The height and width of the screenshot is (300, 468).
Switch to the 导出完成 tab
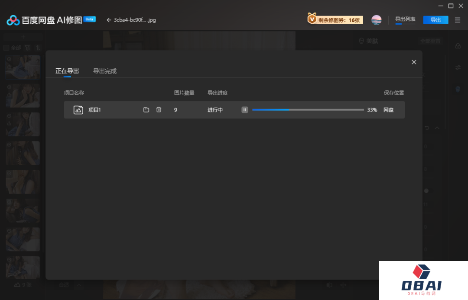(105, 71)
